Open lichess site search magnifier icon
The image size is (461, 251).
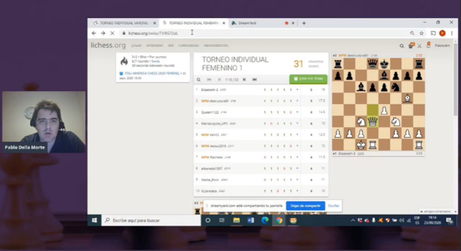[401, 46]
